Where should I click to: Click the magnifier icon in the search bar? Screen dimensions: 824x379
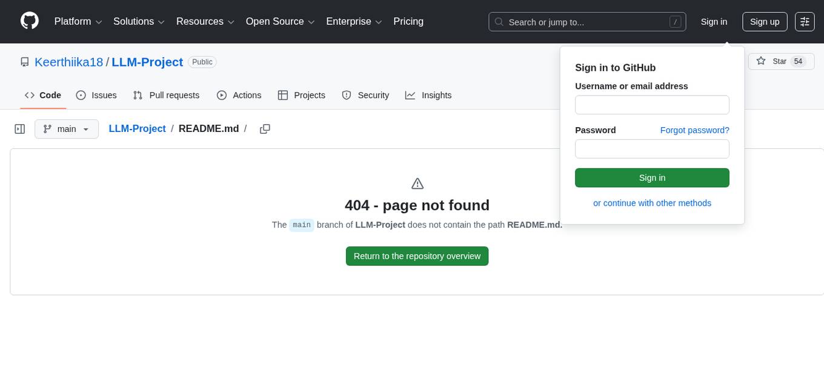coord(499,22)
